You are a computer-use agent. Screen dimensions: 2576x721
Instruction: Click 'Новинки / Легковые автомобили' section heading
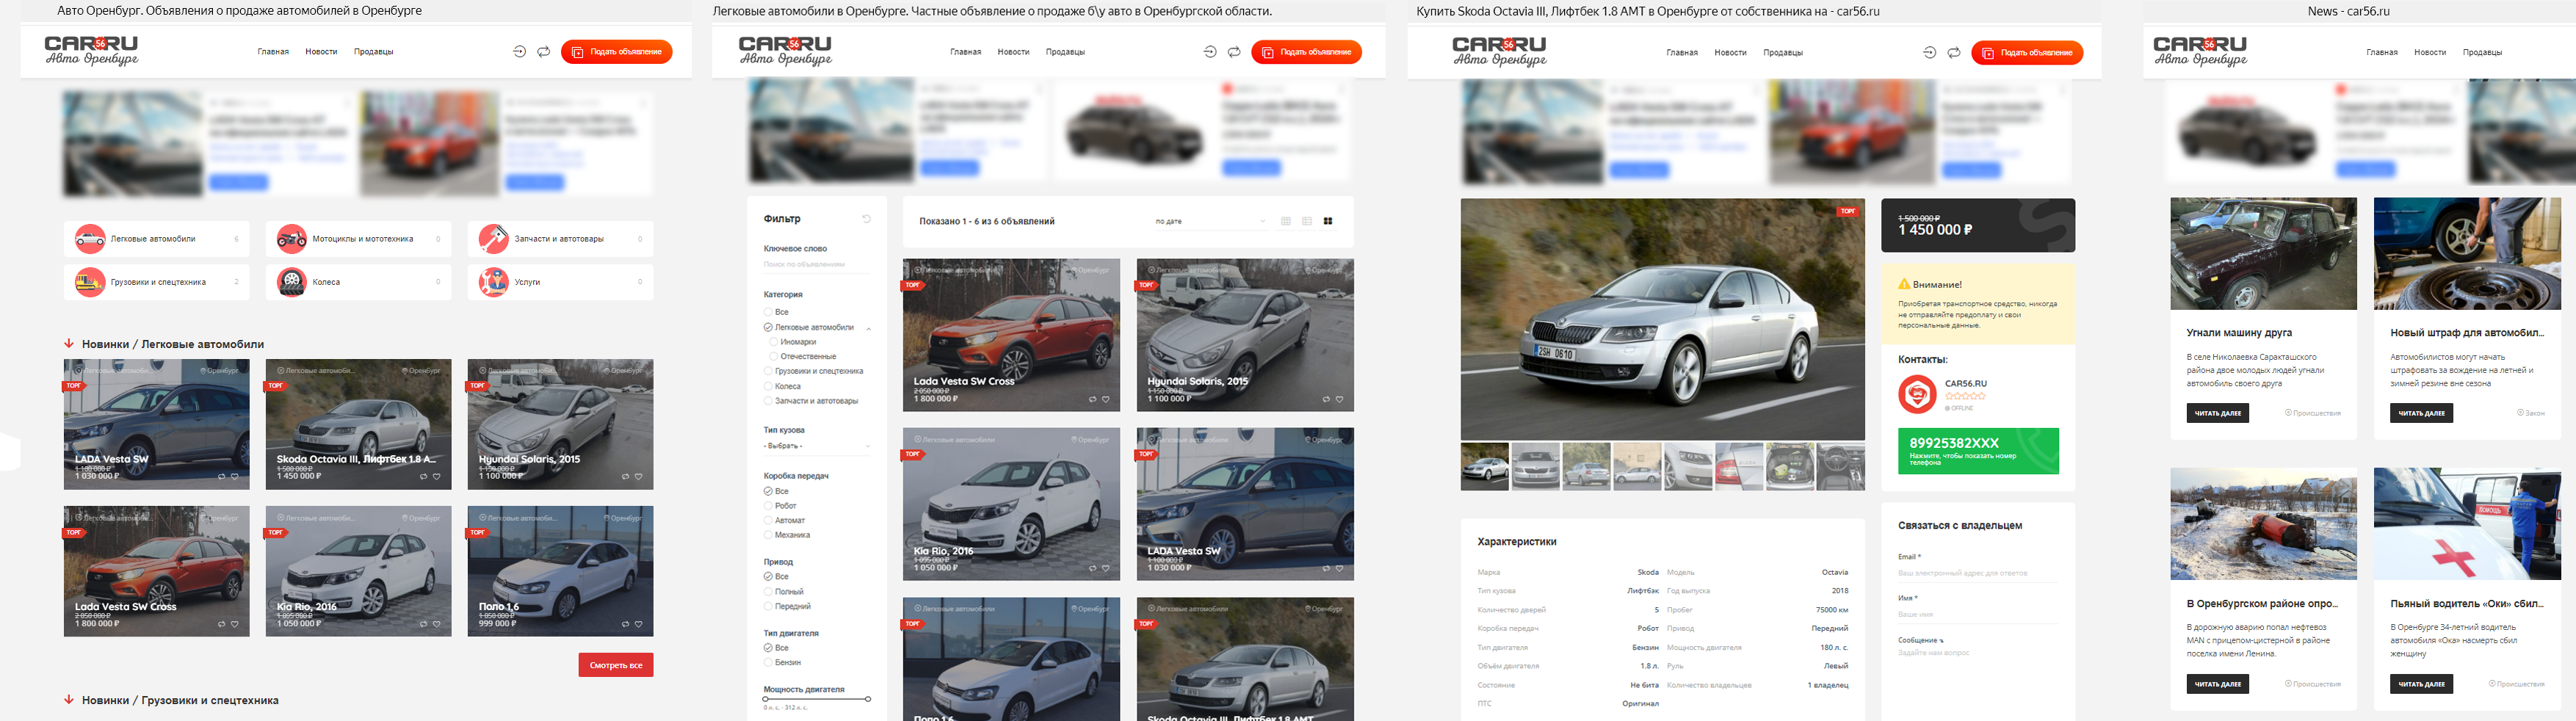coord(173,344)
